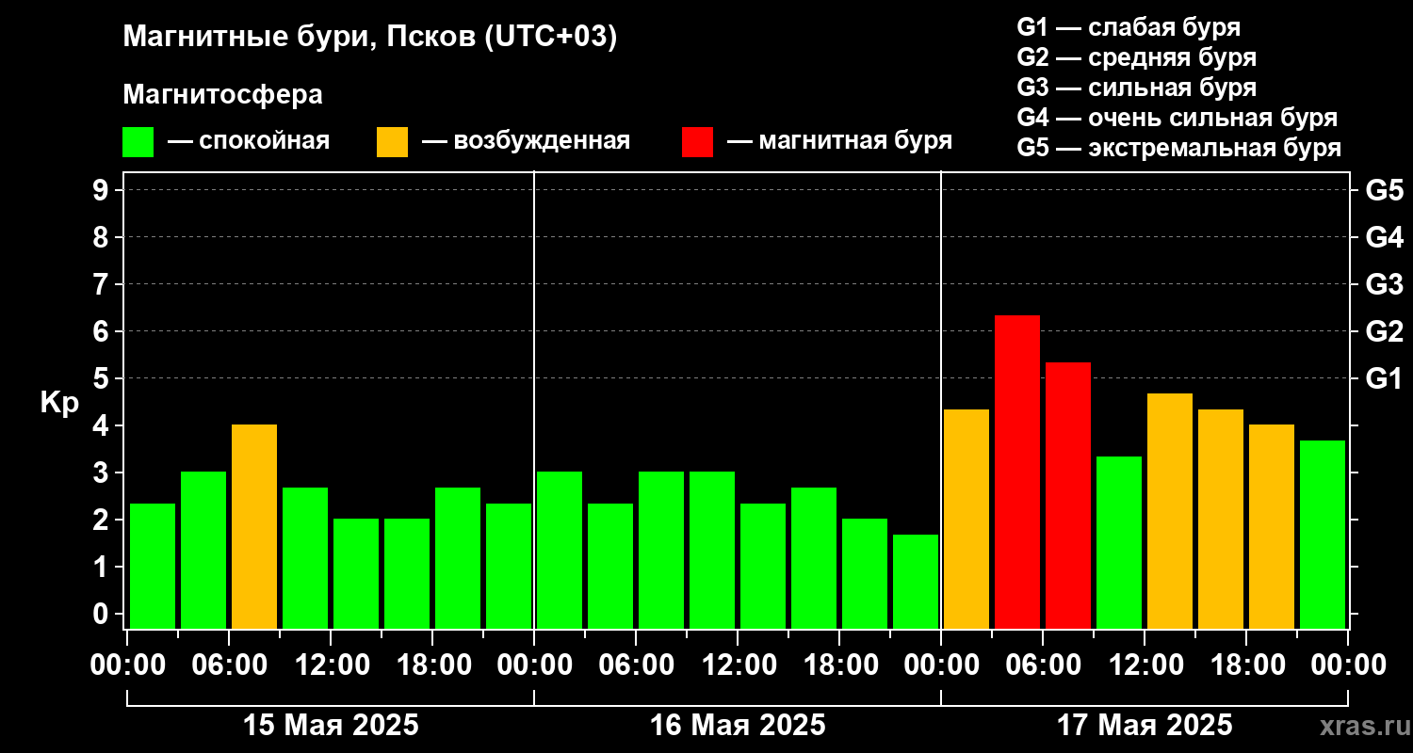Click the 'Kp' axis title
The image size is (1413, 753).
(x=59, y=403)
